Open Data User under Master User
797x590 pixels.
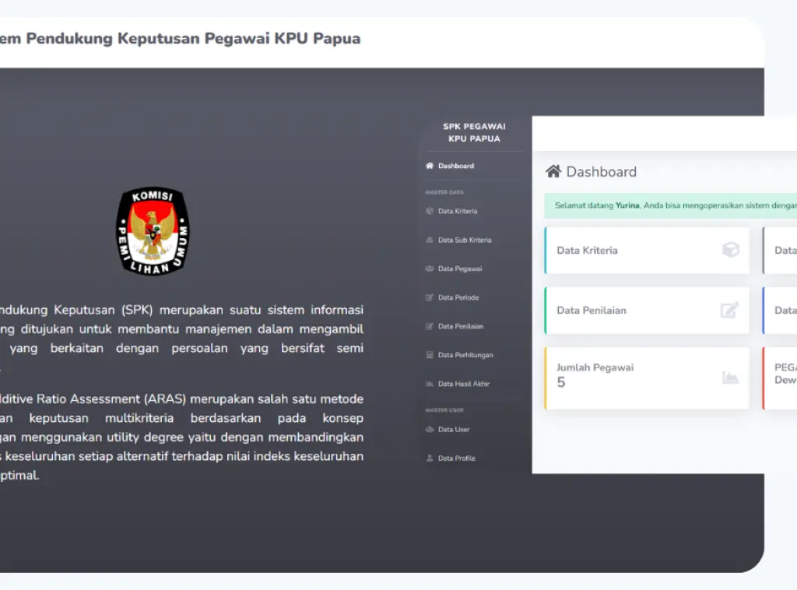click(x=454, y=430)
